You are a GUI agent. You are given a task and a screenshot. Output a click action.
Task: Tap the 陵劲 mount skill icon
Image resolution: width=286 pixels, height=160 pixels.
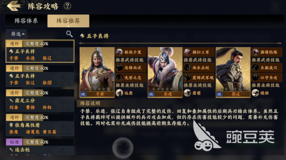coord(255,93)
